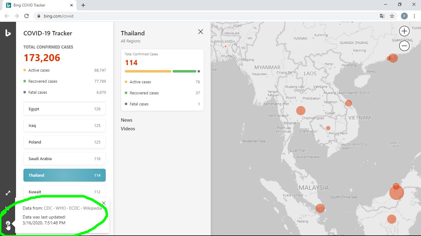This screenshot has height=236, width=421.
Task: Select Iraq in the country list
Action: 64,125
